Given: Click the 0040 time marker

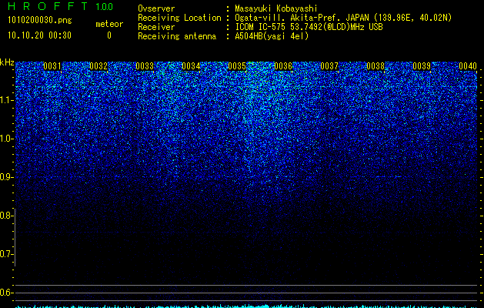Looking at the screenshot, I should click(468, 66).
